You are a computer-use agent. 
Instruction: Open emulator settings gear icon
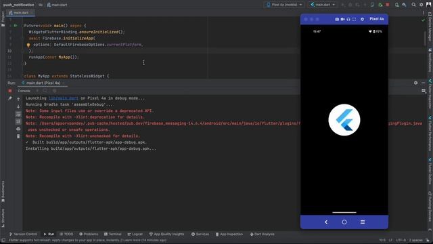pos(363,19)
